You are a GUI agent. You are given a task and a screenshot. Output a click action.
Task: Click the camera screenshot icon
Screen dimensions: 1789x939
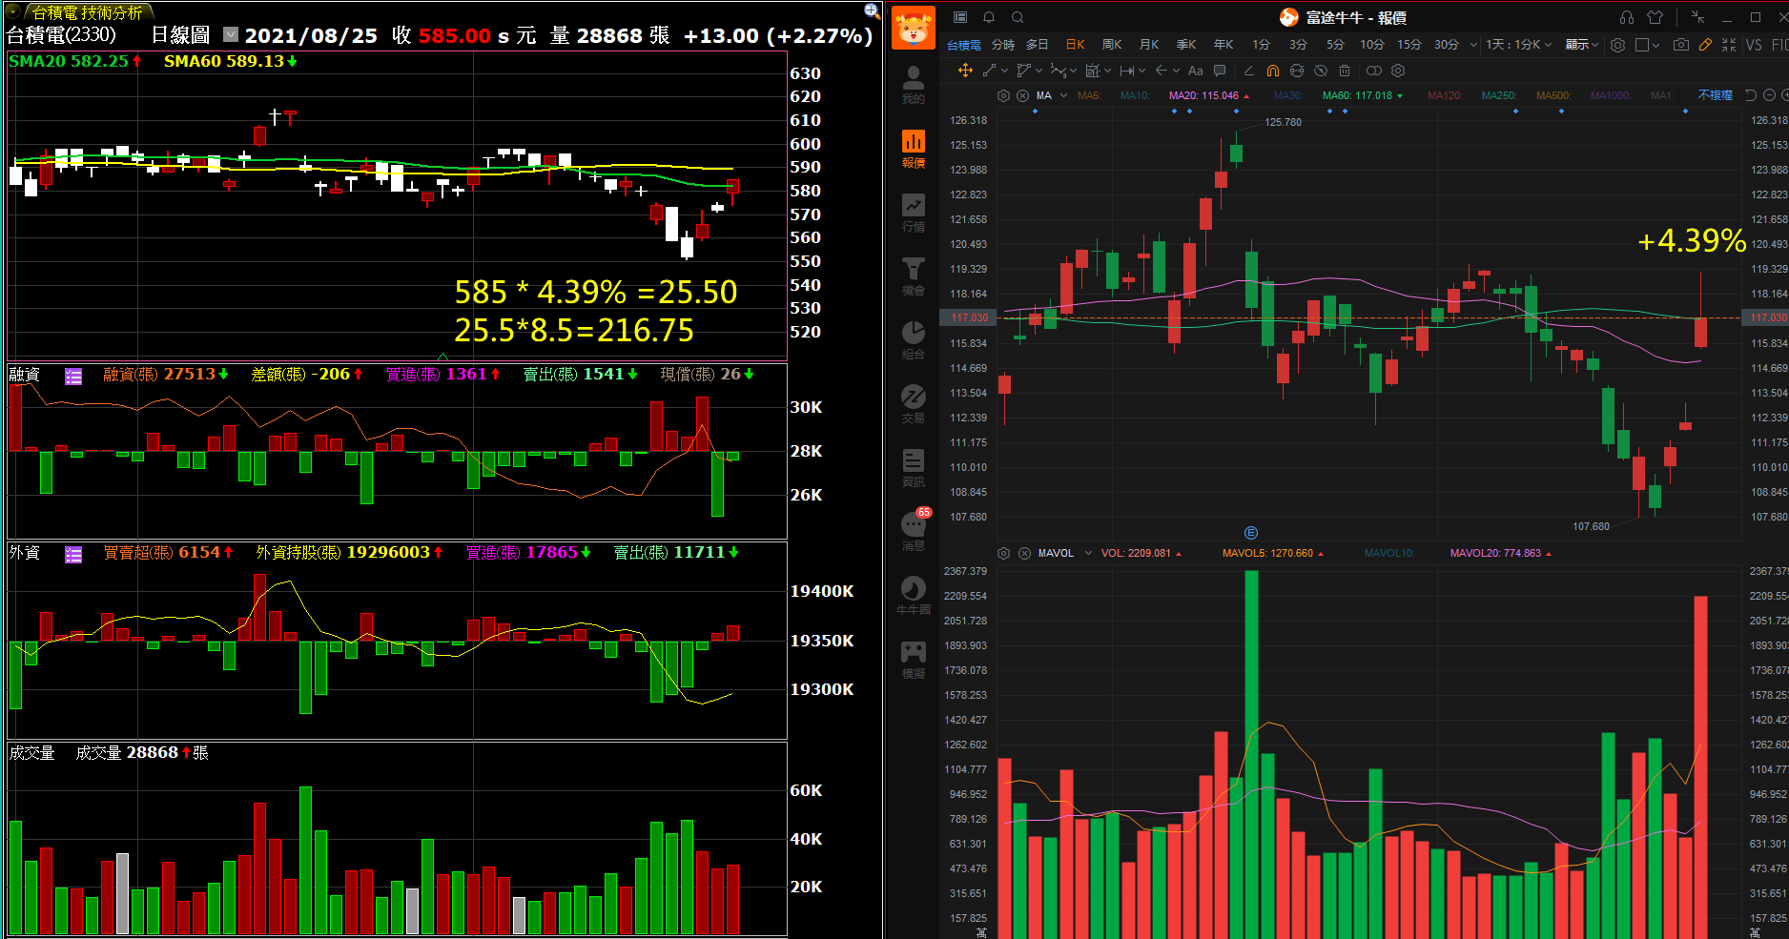point(1680,45)
